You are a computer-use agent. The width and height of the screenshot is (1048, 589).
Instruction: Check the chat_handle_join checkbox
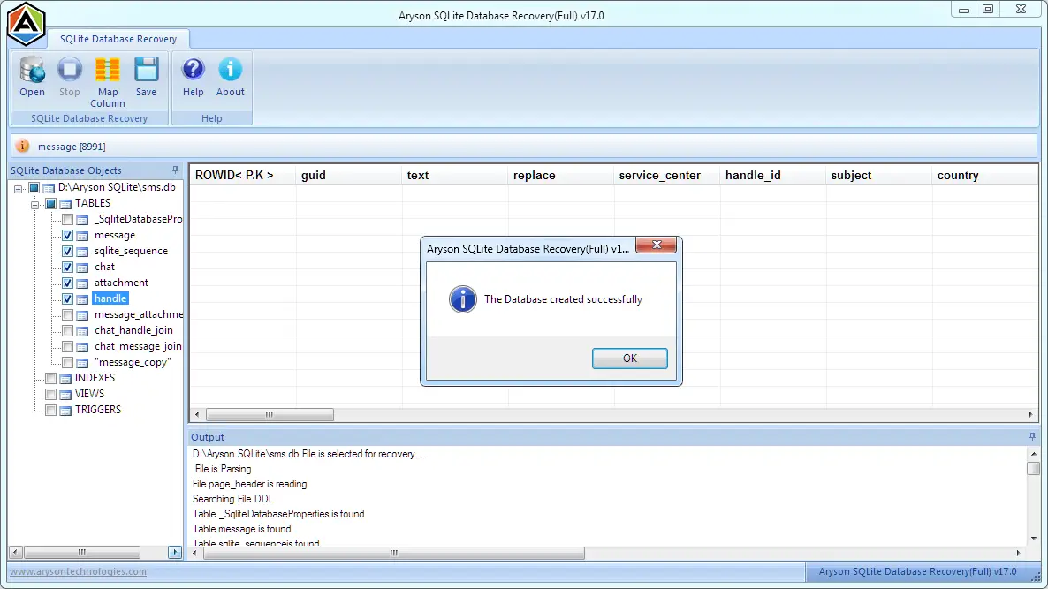click(x=67, y=330)
